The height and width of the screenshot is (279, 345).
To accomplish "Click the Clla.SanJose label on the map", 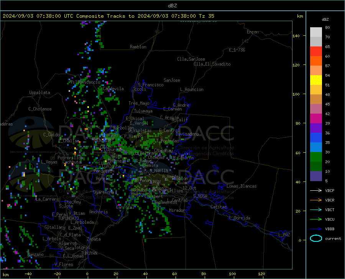I will coord(191,59).
